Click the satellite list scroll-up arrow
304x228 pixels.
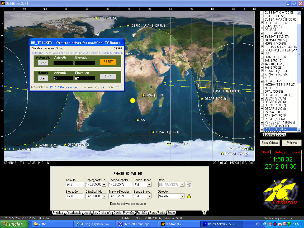pos(299,13)
